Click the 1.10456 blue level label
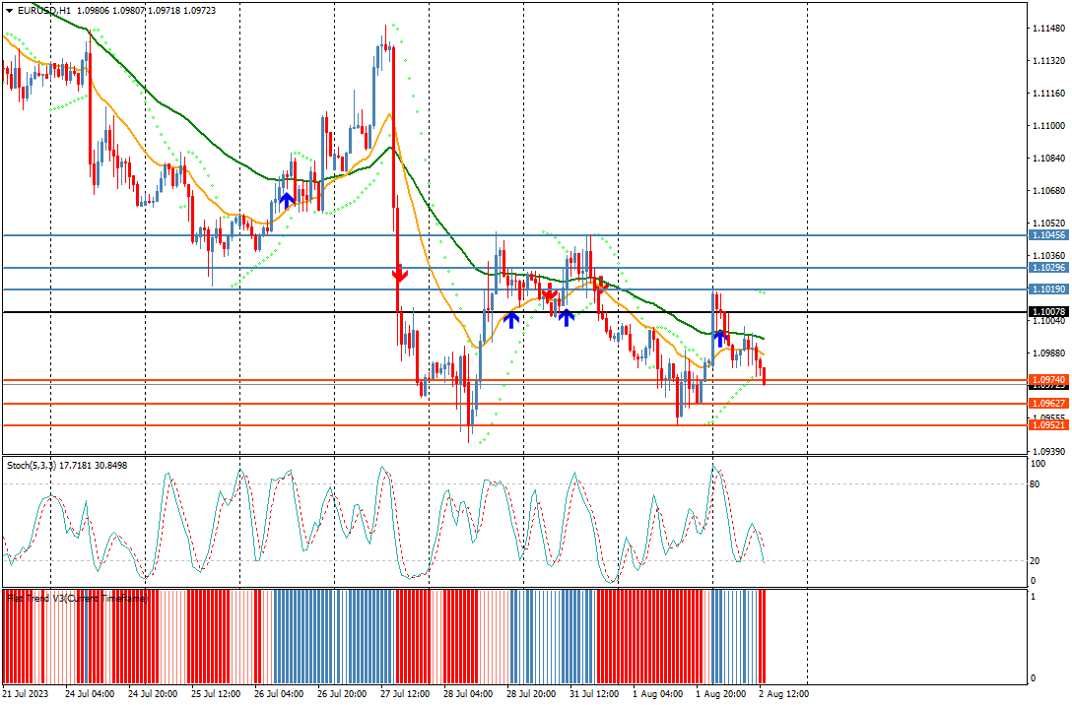1072x705 pixels. click(1048, 235)
